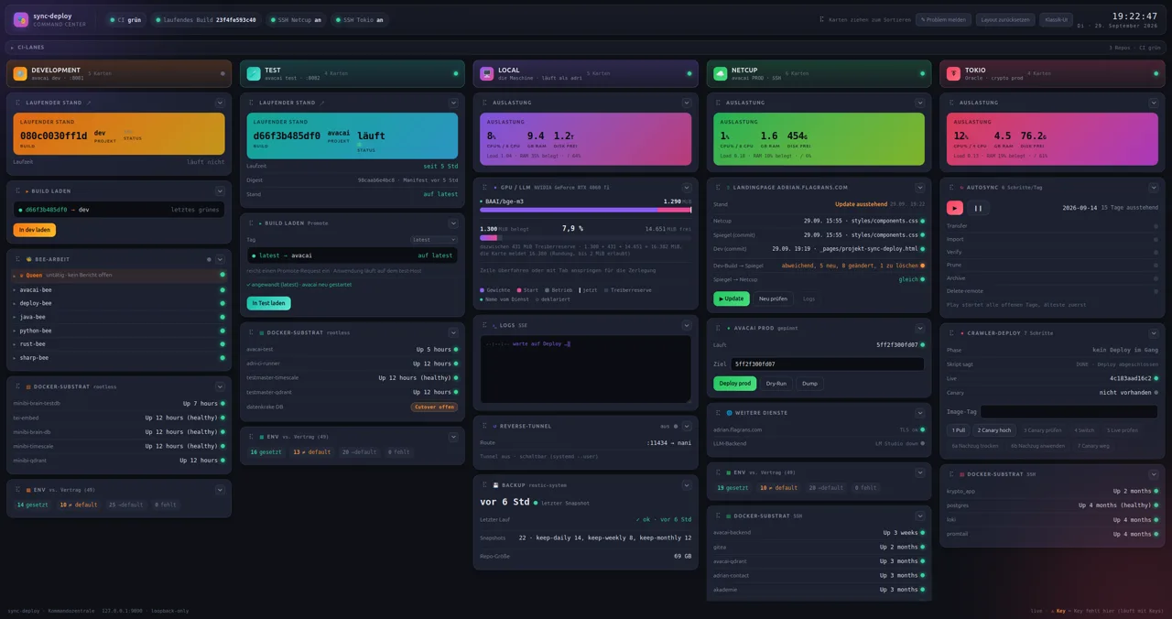Viewport: 1172px width, 619px height.
Task: Select step '4 Switch'
Action: pyautogui.click(x=1084, y=430)
